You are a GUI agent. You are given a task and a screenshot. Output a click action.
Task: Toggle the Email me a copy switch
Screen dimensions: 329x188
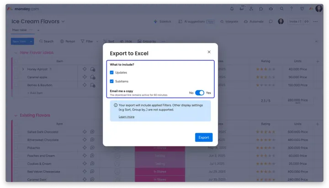pyautogui.click(x=200, y=93)
